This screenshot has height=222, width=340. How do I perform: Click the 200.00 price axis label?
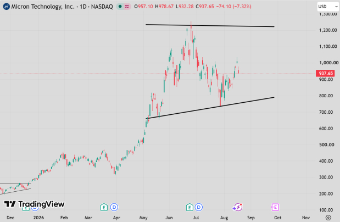pos(326,193)
